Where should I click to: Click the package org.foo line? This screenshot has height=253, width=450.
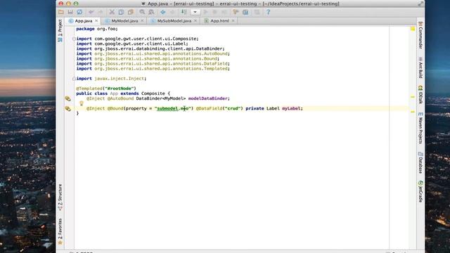[97, 29]
